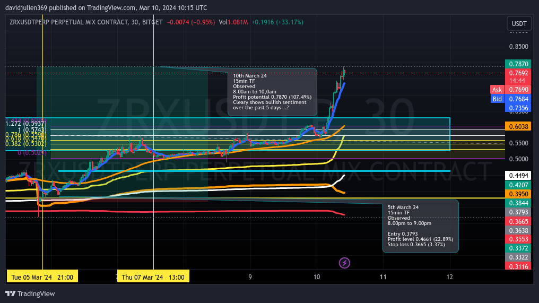Viewport: 539px width, 303px height.
Task: Select the 0.3950 orange price label
Action: click(518, 194)
